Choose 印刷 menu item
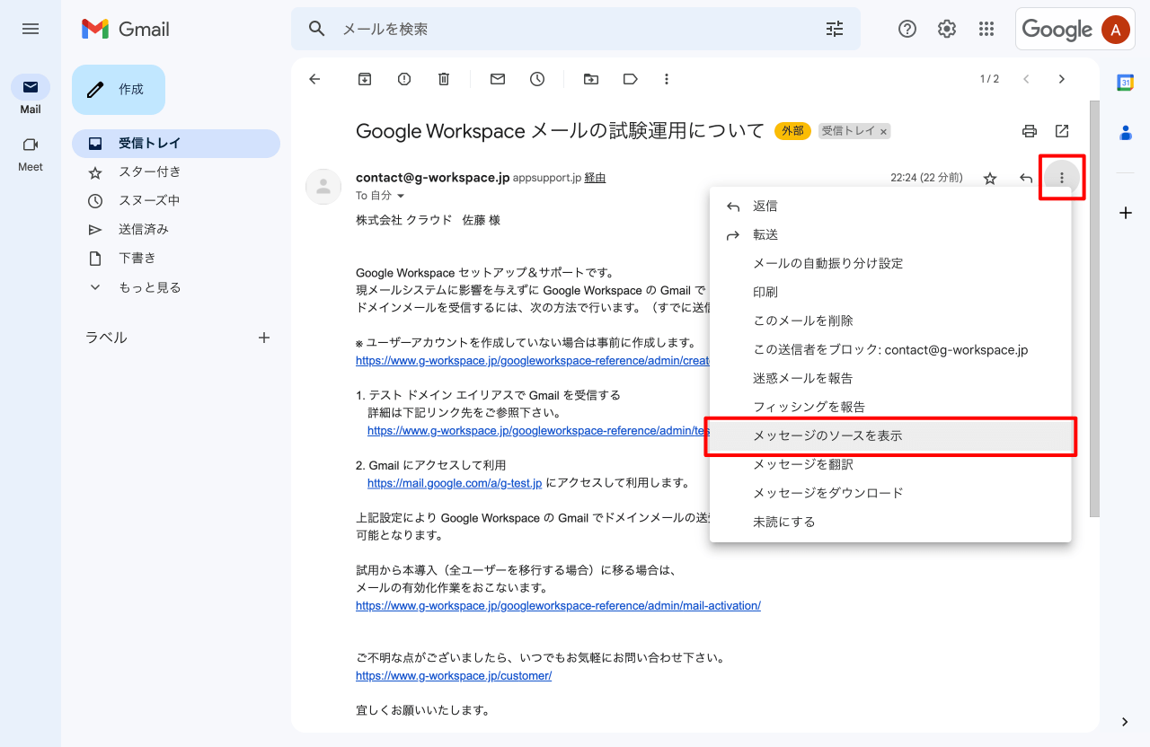This screenshot has height=747, width=1150. (x=890, y=292)
